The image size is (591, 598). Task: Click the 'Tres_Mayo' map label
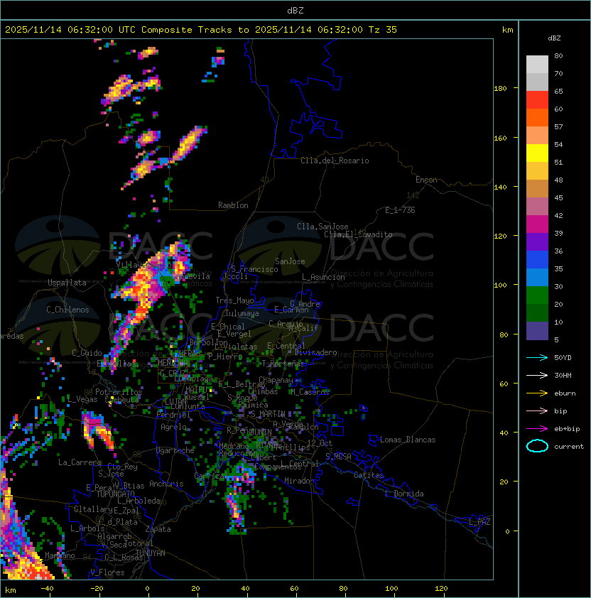click(234, 300)
